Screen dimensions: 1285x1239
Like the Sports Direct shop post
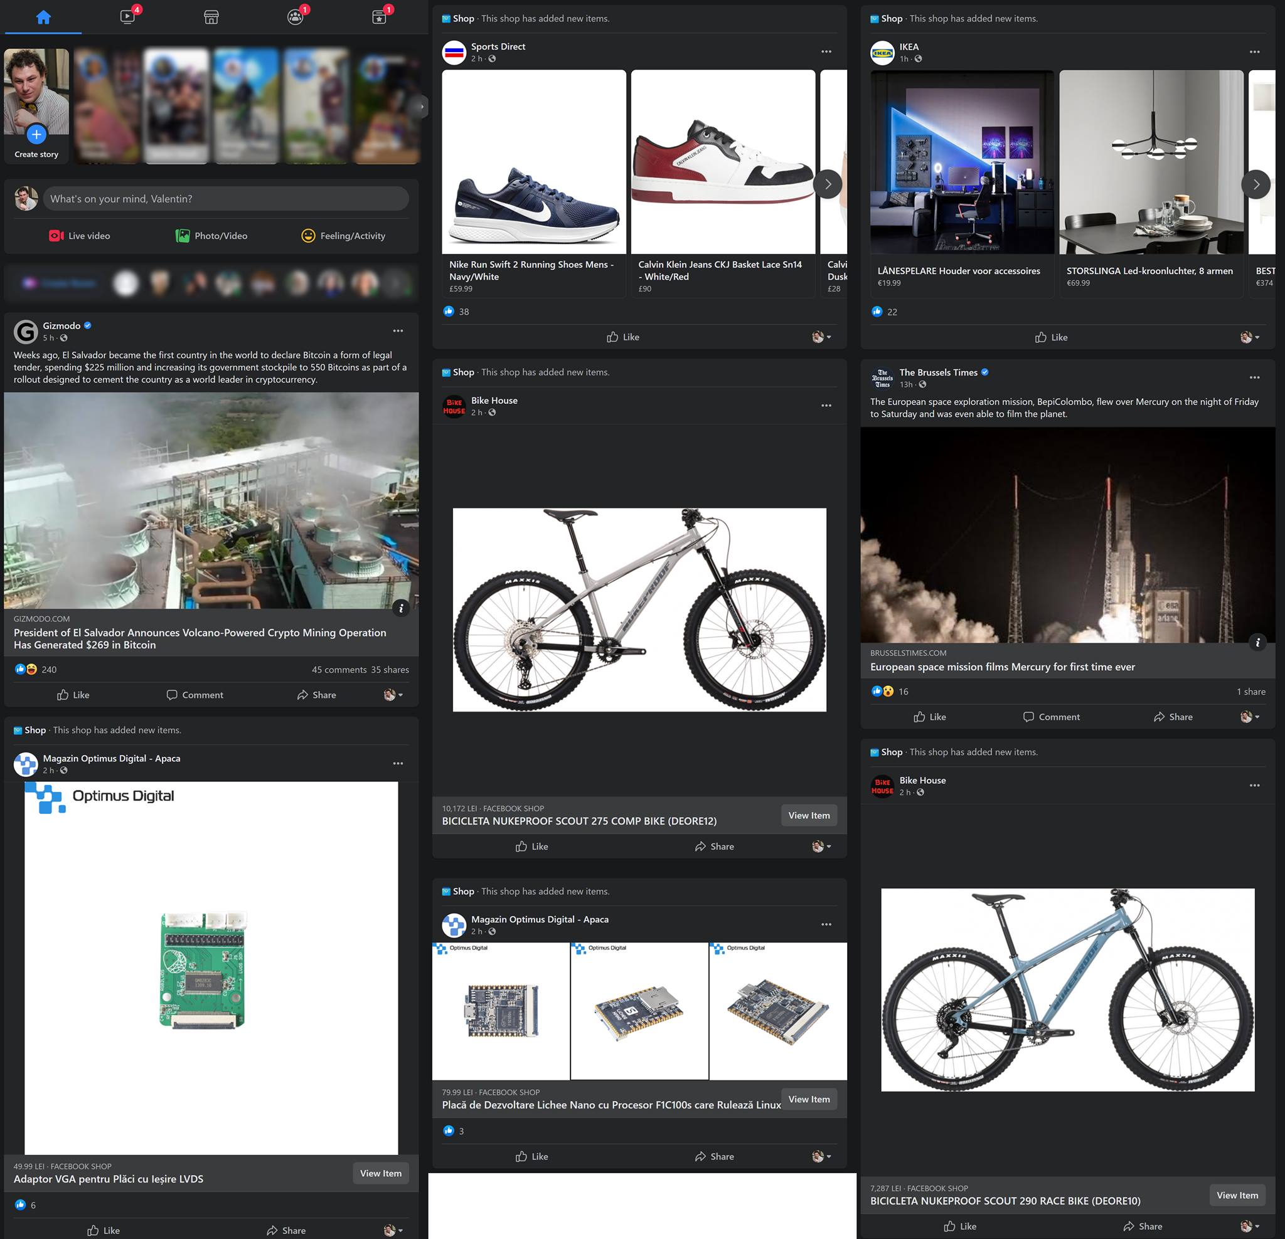(x=623, y=337)
